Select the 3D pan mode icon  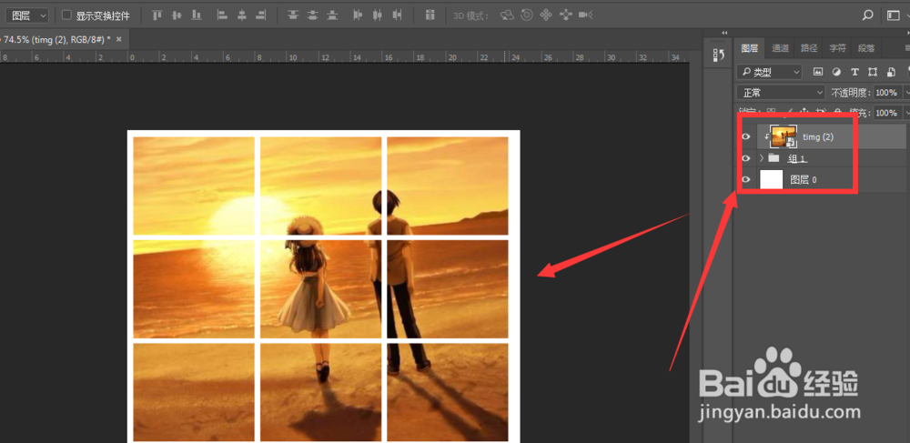point(546,15)
